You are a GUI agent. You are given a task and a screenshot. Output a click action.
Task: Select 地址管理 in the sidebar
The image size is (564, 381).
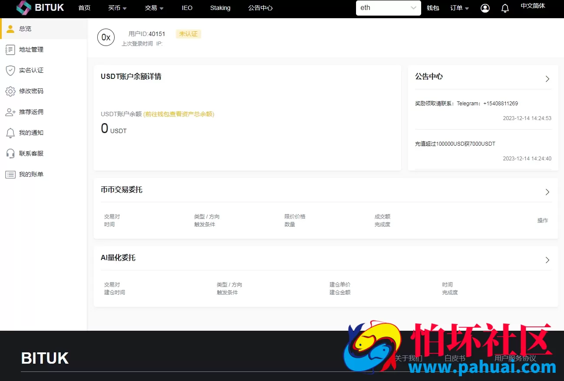43,49
